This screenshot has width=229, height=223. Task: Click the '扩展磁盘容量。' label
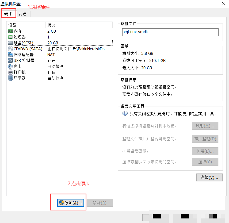[x=136, y=151]
